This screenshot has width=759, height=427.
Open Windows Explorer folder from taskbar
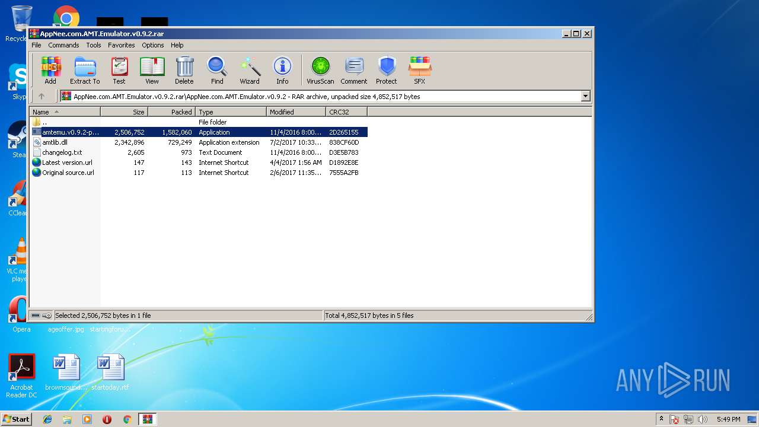(67, 419)
